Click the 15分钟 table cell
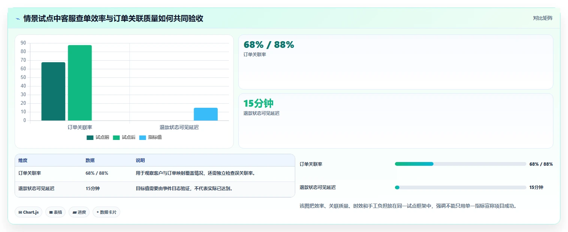The height and width of the screenshot is (232, 568). click(93, 189)
